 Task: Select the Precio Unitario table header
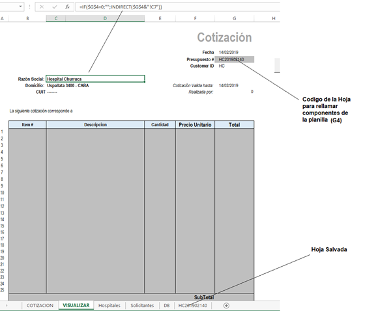(x=195, y=125)
